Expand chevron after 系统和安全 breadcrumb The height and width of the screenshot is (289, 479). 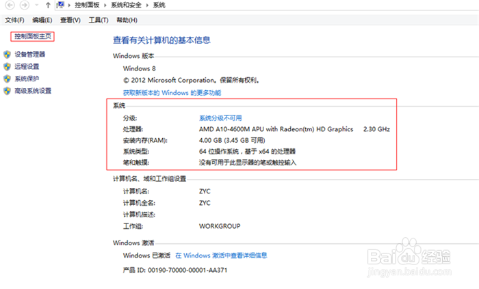(147, 5)
